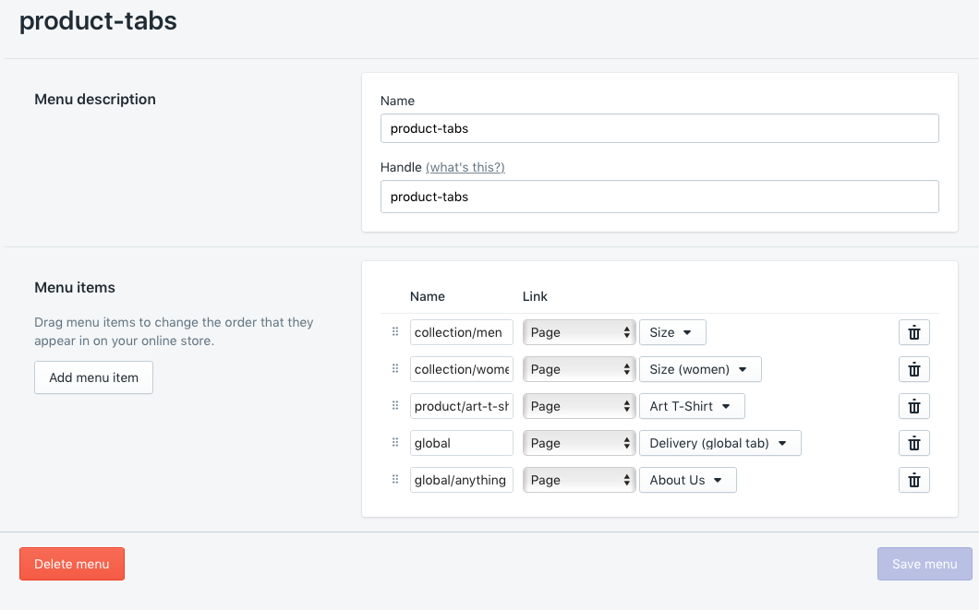Click drag handle beside global row
Screen dimensions: 979x610
point(395,443)
